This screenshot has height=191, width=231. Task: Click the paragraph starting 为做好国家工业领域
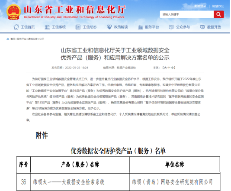pyautogui.click(x=115, y=94)
